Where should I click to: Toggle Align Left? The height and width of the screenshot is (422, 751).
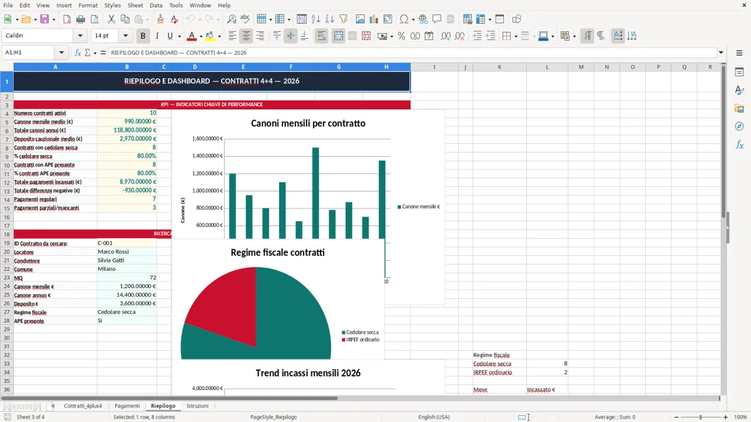pyautogui.click(x=232, y=36)
